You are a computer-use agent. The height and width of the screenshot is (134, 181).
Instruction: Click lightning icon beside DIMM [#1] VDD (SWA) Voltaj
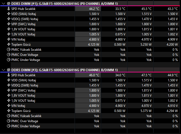click(9, 14)
